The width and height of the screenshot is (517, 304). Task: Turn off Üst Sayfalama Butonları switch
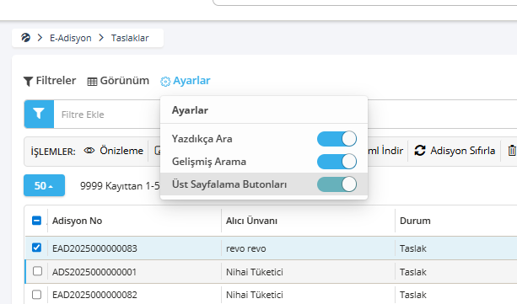[x=337, y=184]
